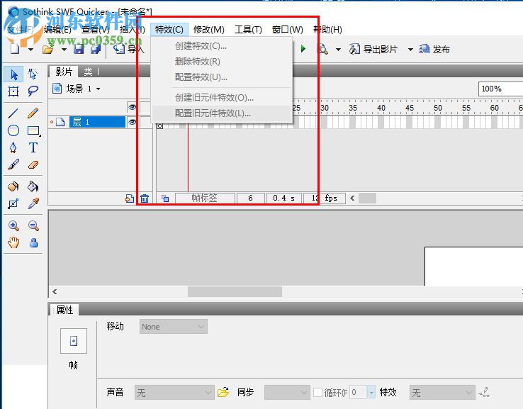
Task: Choose 配置特效(U)... menu entry
Action: pos(222,77)
